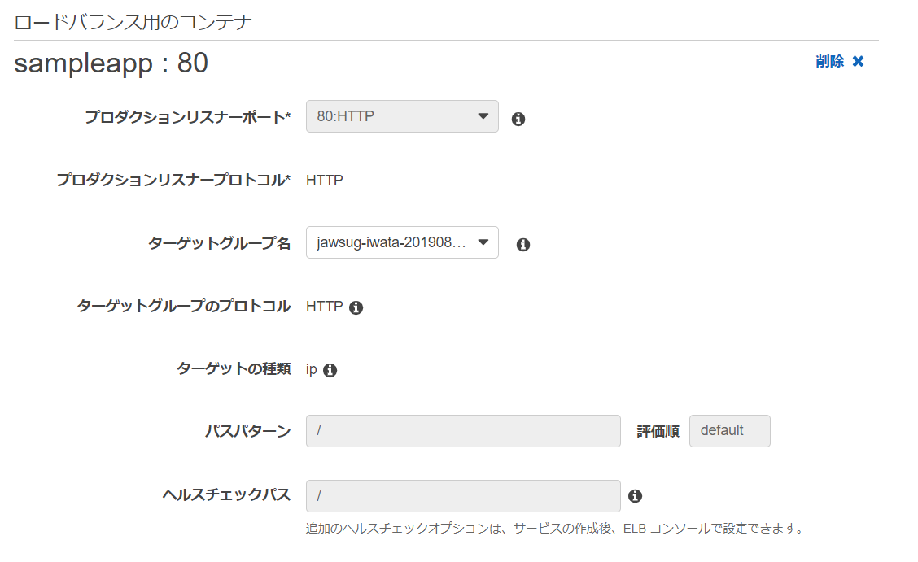Click the ip target type value
The height and width of the screenshot is (562, 918).
313,369
